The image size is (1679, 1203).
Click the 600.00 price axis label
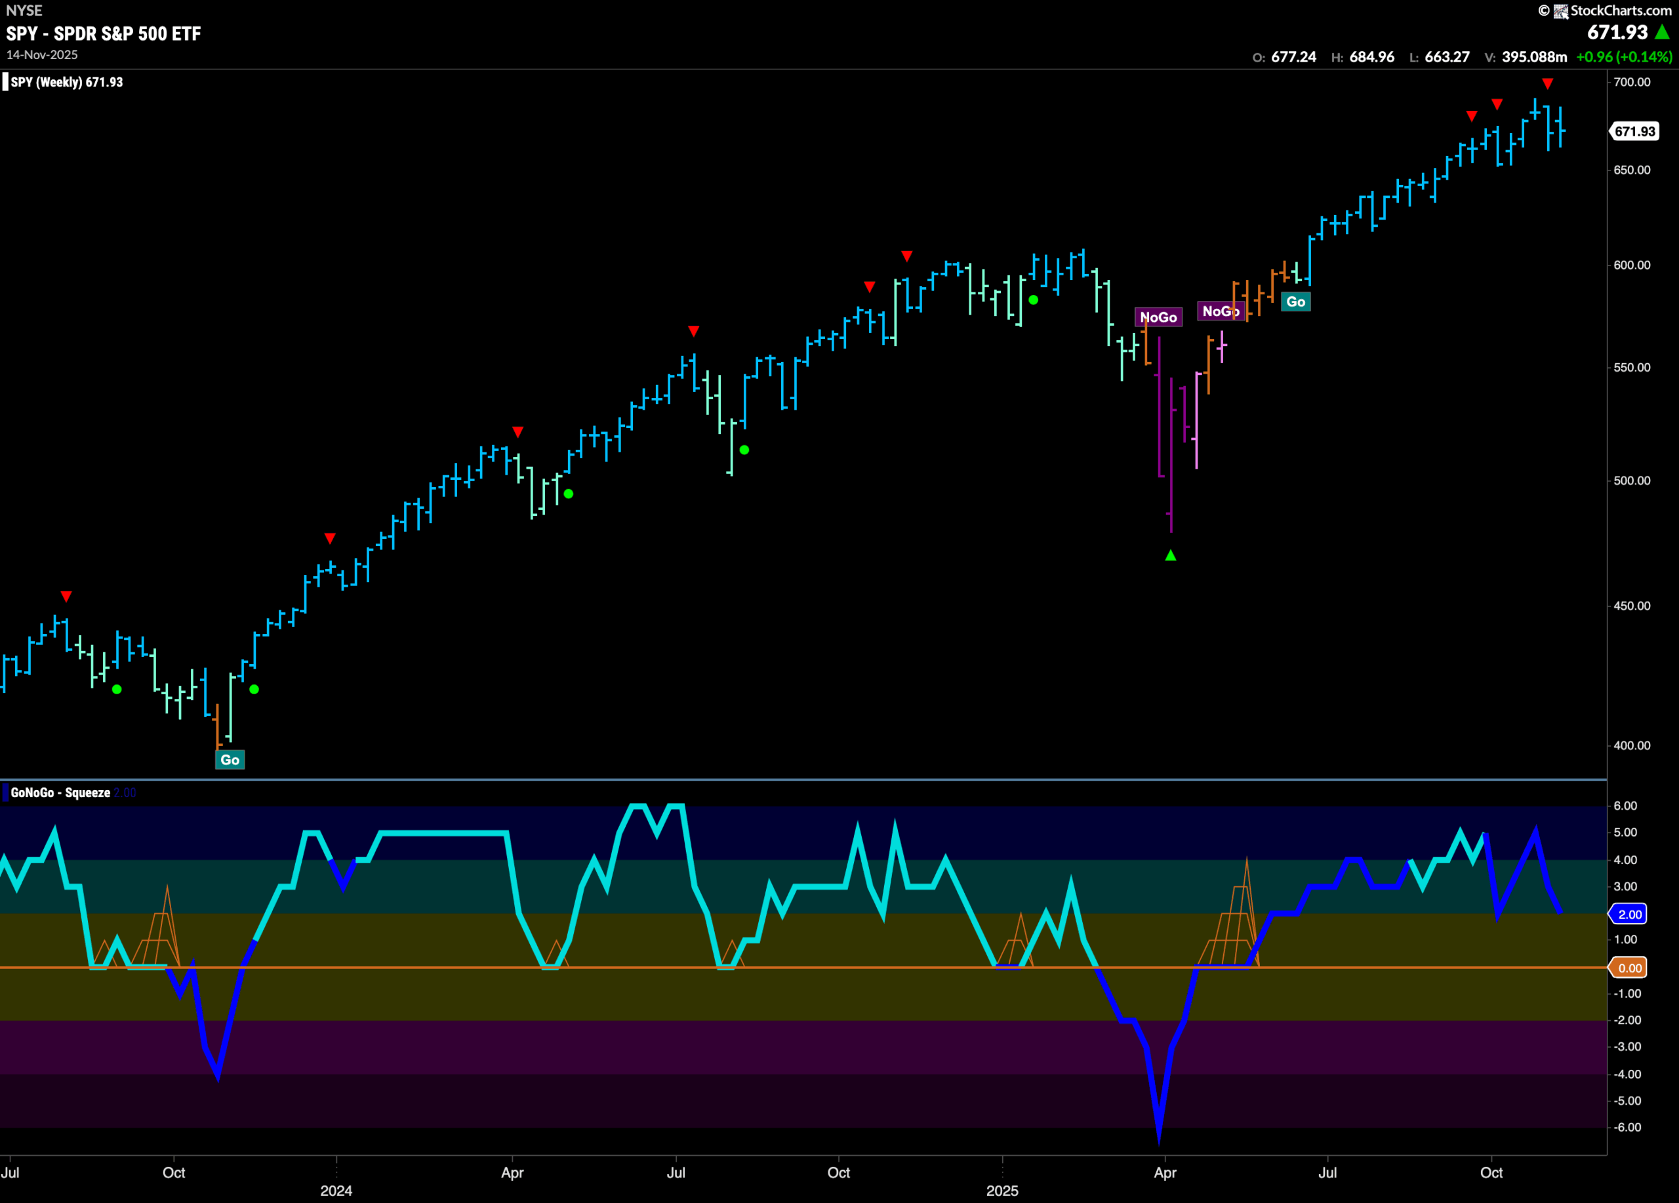1632,265
